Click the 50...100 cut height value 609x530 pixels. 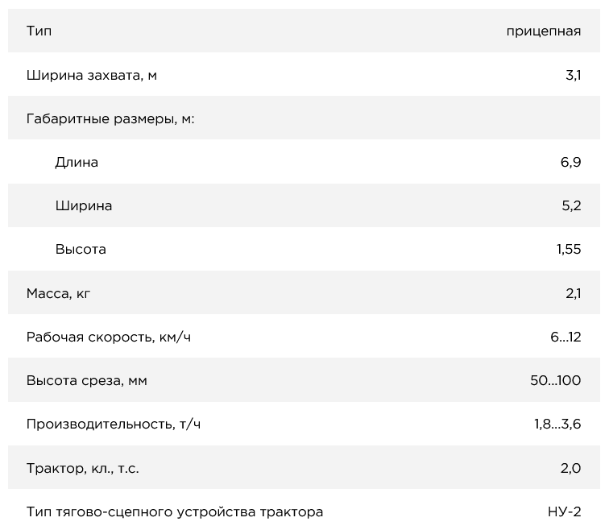point(555,380)
